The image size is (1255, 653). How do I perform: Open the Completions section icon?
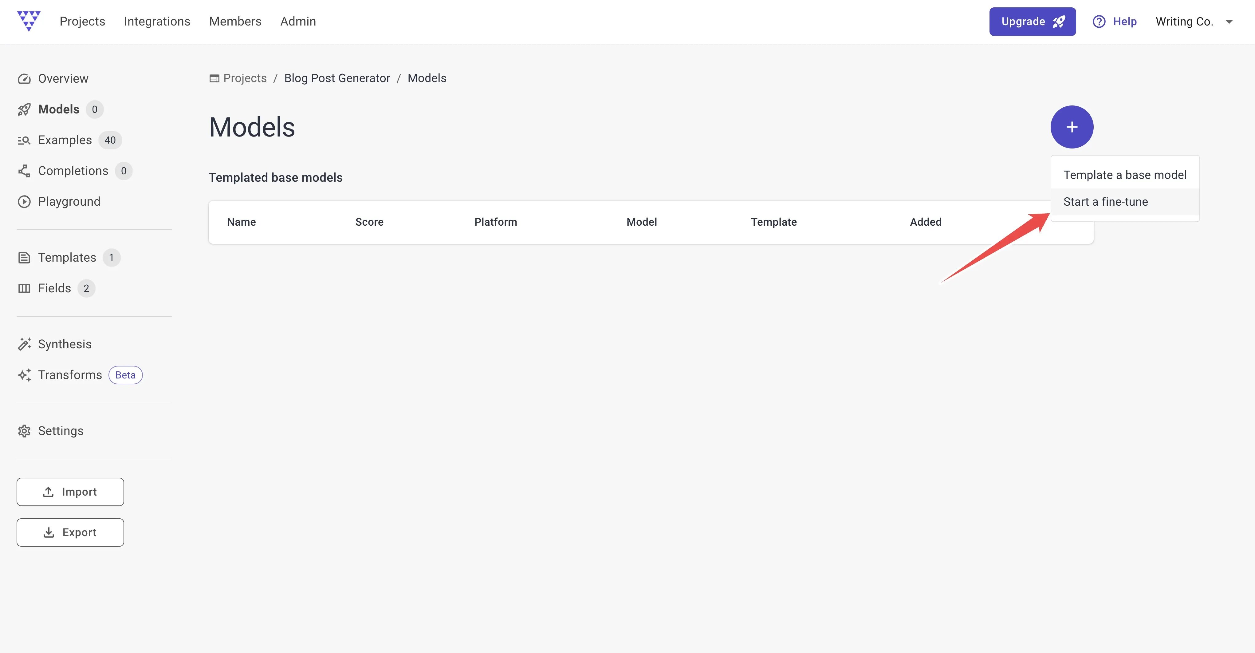pos(24,171)
